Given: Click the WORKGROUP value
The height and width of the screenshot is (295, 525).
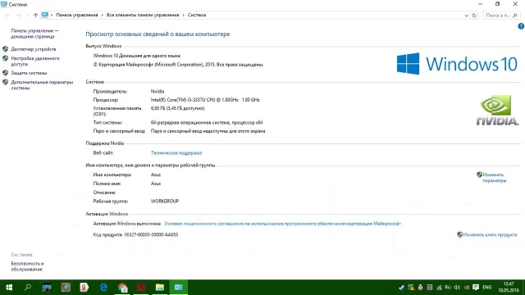Looking at the screenshot, I should [x=165, y=202].
